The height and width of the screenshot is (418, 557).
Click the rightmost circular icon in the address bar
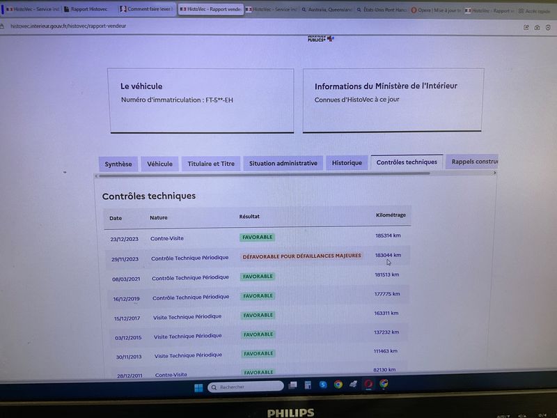pyautogui.click(x=548, y=27)
